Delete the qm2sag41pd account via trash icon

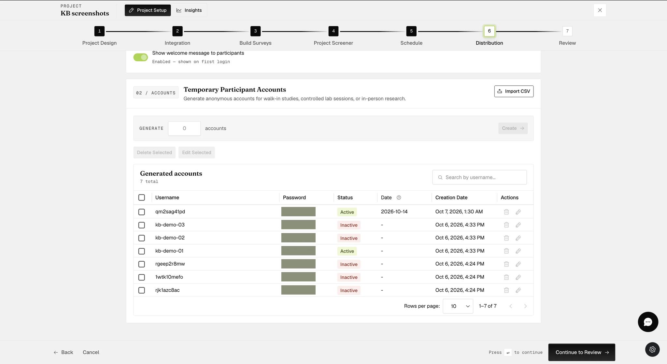pyautogui.click(x=506, y=212)
